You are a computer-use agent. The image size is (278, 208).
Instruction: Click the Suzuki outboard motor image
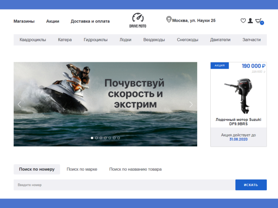point(238,96)
